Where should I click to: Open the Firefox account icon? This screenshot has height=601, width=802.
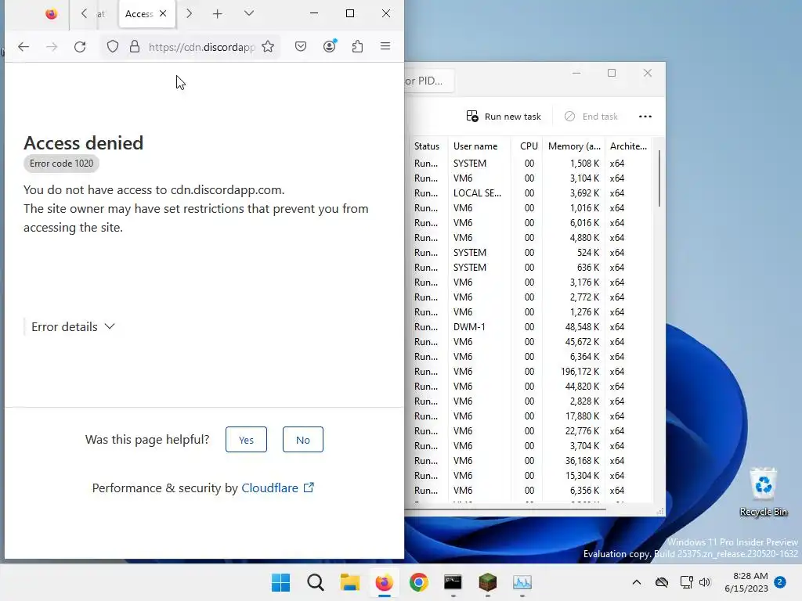(330, 46)
